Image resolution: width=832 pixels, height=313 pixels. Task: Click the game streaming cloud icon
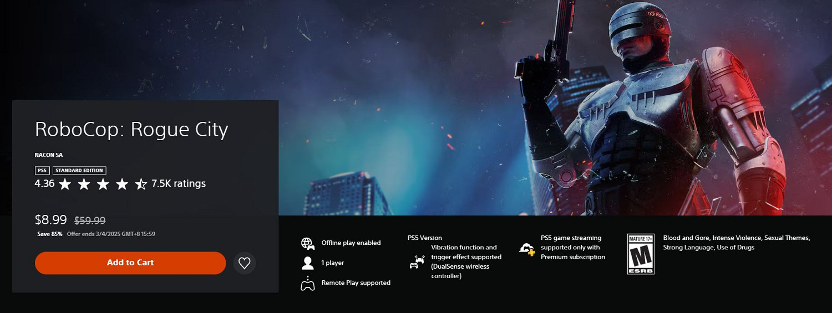(x=527, y=249)
